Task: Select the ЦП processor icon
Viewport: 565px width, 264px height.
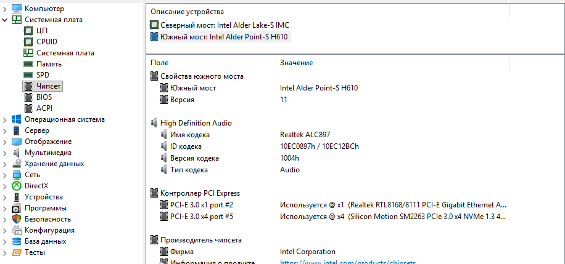Action: point(28,31)
